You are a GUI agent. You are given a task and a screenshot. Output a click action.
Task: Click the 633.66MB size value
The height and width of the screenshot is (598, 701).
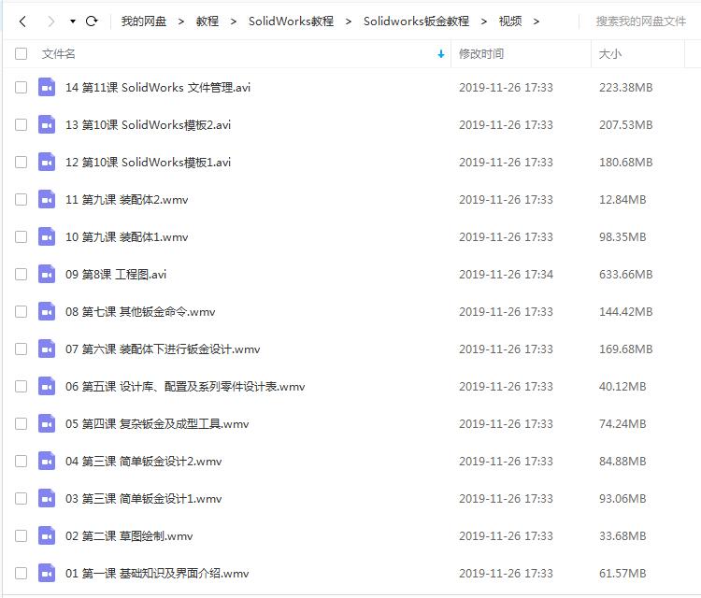point(626,274)
